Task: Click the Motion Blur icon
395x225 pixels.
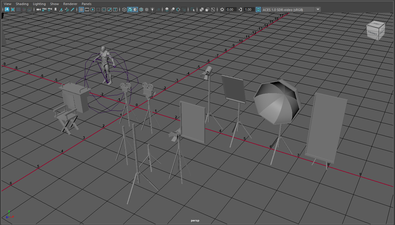Action: (x=173, y=10)
